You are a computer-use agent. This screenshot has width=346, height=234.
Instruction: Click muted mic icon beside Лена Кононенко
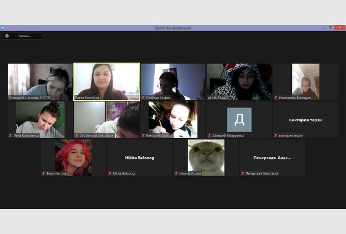coord(11,135)
